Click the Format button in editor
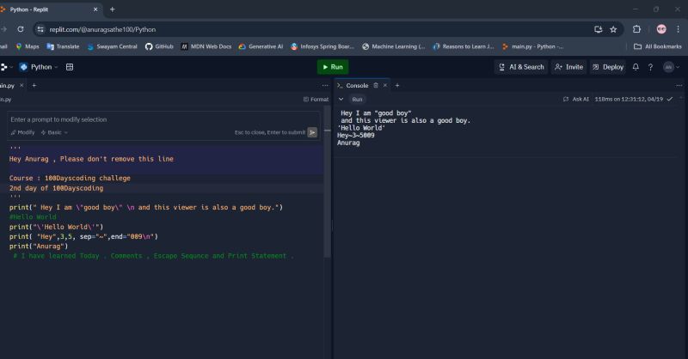This screenshot has height=359, width=688. (316, 100)
